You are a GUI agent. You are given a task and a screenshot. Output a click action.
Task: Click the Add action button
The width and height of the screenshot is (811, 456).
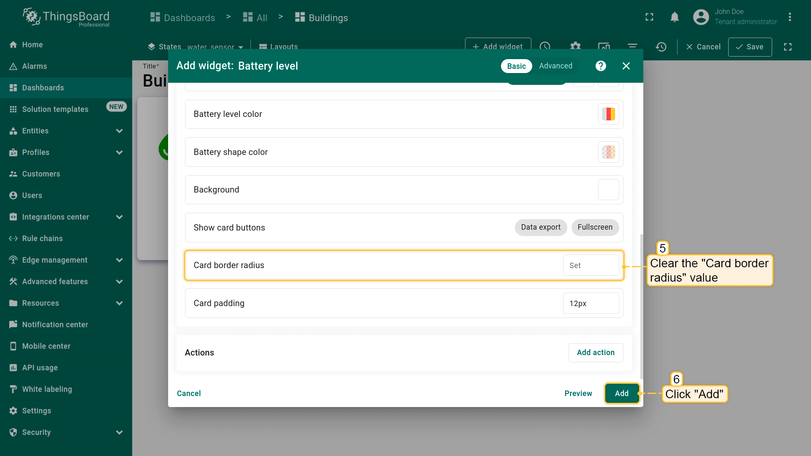(x=596, y=353)
